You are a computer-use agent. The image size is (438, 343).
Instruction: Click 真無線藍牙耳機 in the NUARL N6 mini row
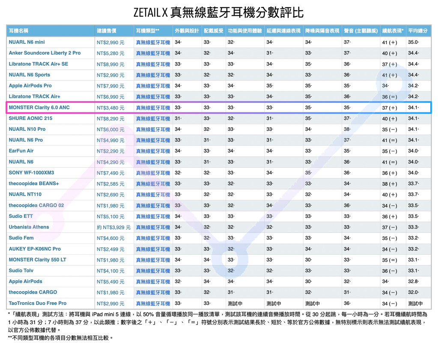click(153, 42)
